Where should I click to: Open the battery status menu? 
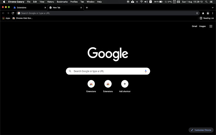158,2
